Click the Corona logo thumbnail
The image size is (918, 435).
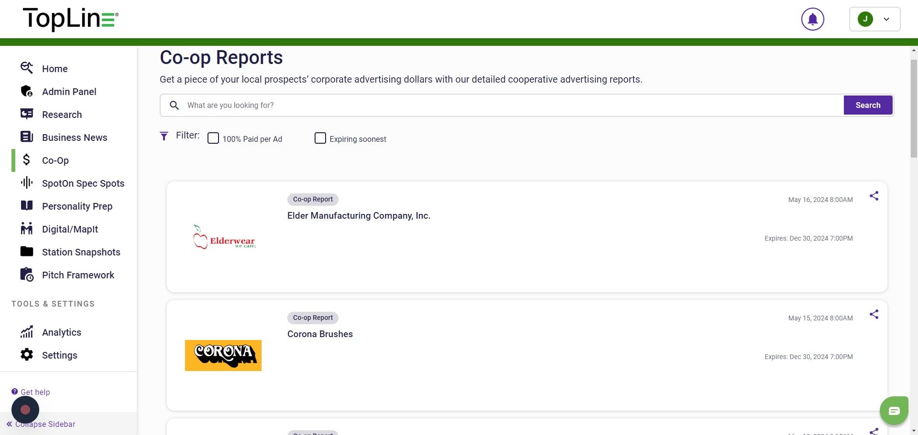click(x=223, y=355)
